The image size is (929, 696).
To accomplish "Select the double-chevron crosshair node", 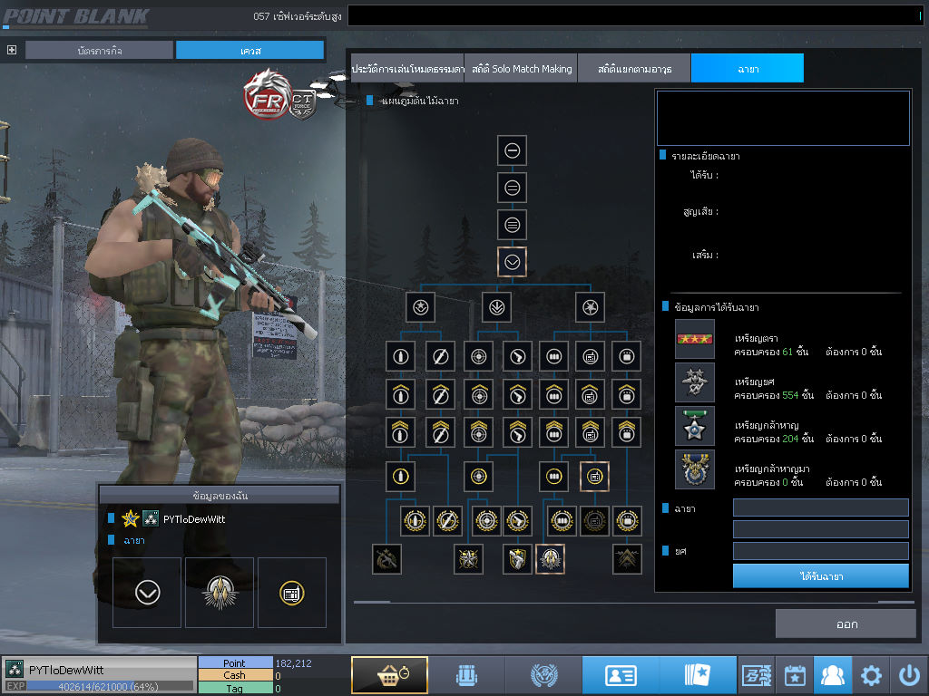I will point(479,432).
